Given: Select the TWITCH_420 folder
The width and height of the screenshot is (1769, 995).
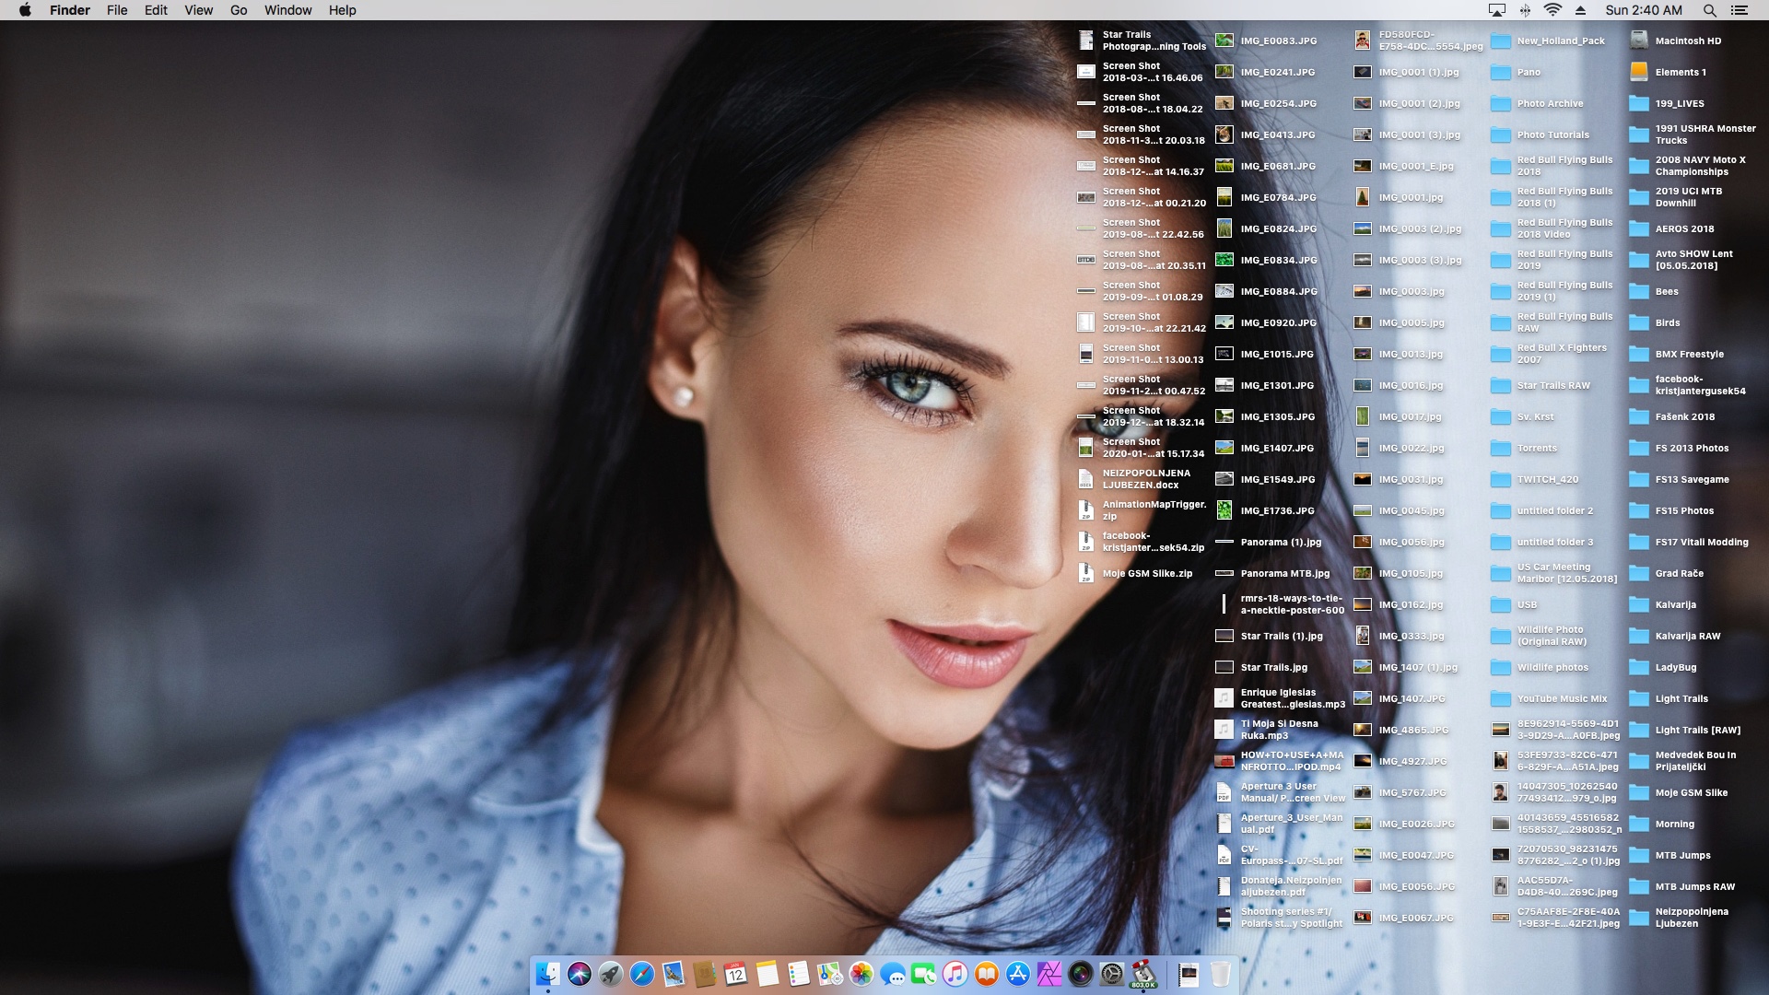Looking at the screenshot, I should pyautogui.click(x=1535, y=479).
